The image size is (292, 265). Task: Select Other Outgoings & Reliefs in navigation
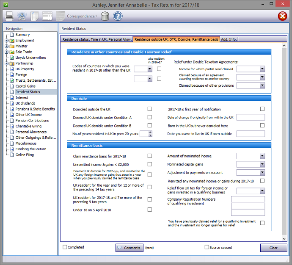point(36,138)
